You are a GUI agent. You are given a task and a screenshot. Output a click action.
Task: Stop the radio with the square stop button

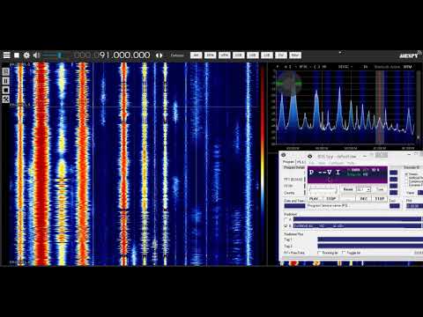point(17,55)
